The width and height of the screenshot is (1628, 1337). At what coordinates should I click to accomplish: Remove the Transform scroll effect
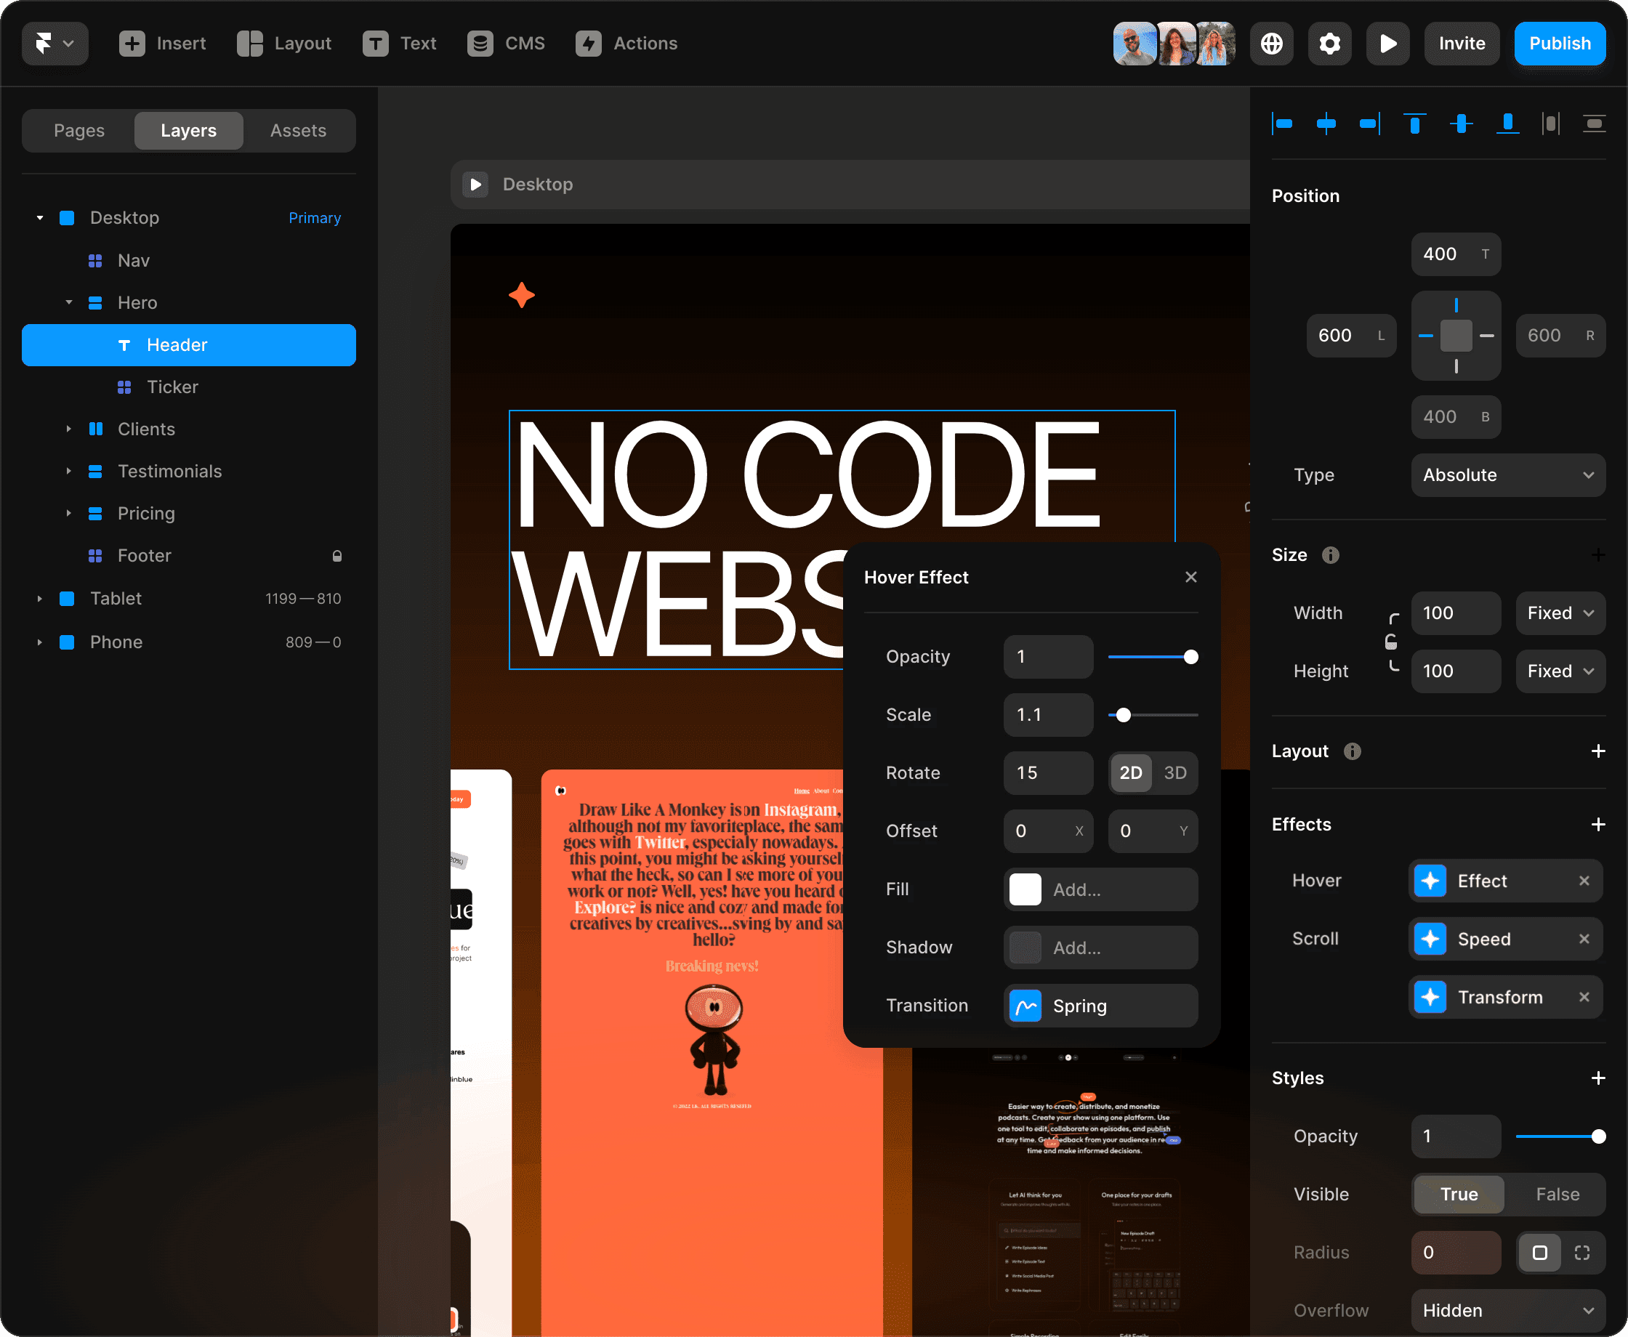(1584, 998)
